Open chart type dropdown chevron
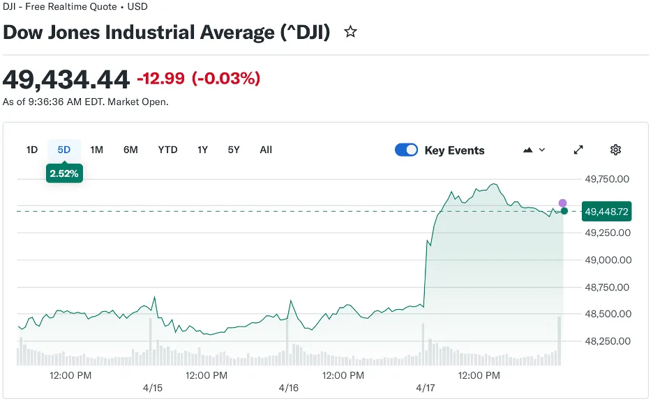This screenshot has height=401, width=653. [x=542, y=150]
